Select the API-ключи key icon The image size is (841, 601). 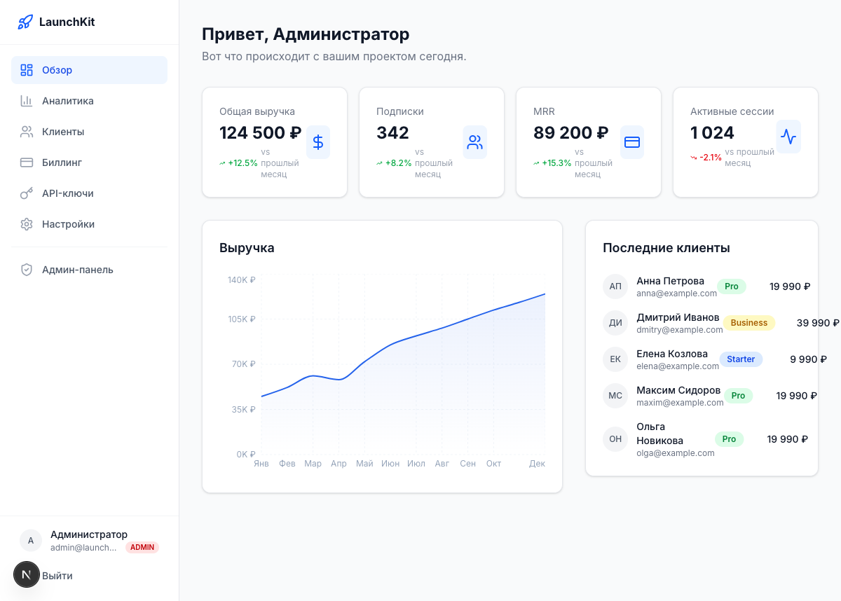27,193
